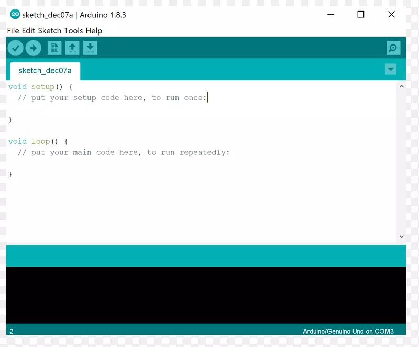Screen dimensions: 419x347
Task: Click the Verify sketch icon
Action: pyautogui.click(x=15, y=48)
